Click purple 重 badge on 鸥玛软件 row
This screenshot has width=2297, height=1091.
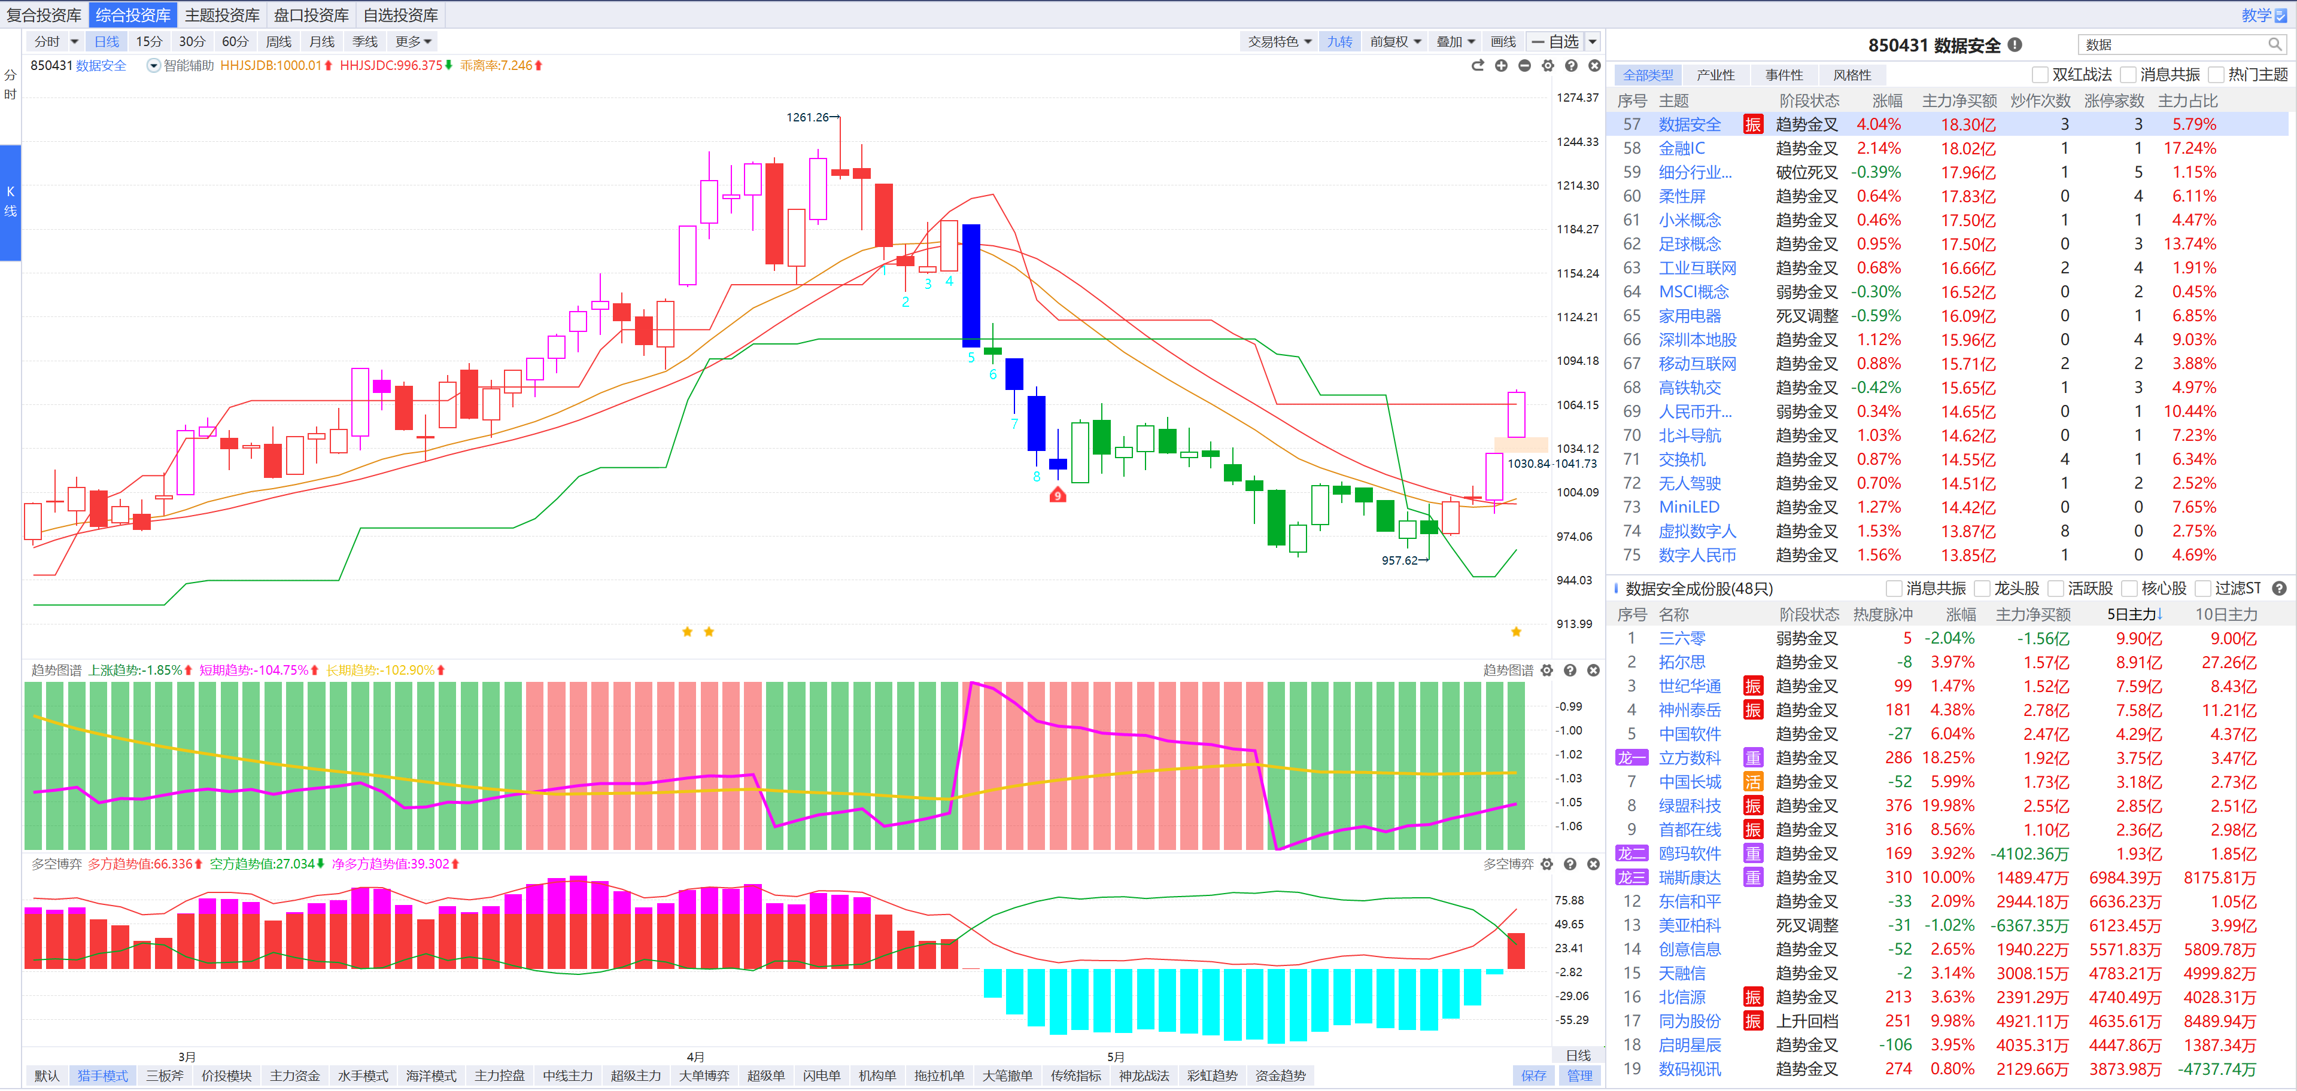tap(1752, 854)
